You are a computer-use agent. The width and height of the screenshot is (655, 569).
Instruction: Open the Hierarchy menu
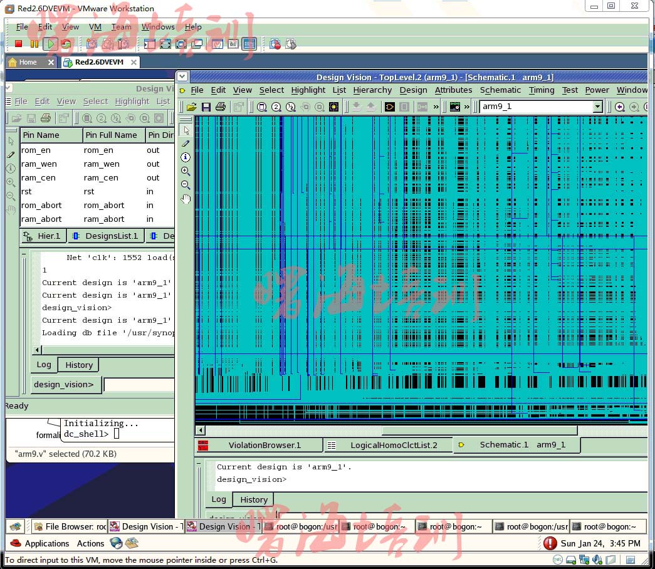click(372, 90)
